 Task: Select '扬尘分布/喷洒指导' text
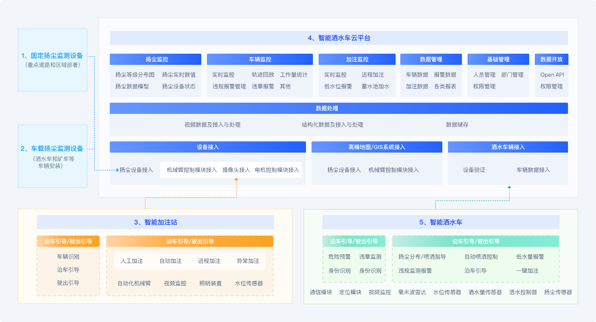[422, 257]
